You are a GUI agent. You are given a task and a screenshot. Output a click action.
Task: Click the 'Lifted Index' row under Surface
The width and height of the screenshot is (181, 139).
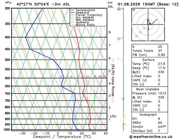click(x=150, y=76)
